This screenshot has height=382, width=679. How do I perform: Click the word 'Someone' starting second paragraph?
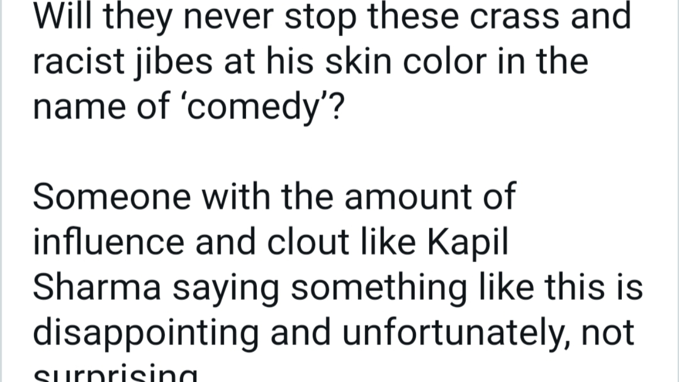112,197
